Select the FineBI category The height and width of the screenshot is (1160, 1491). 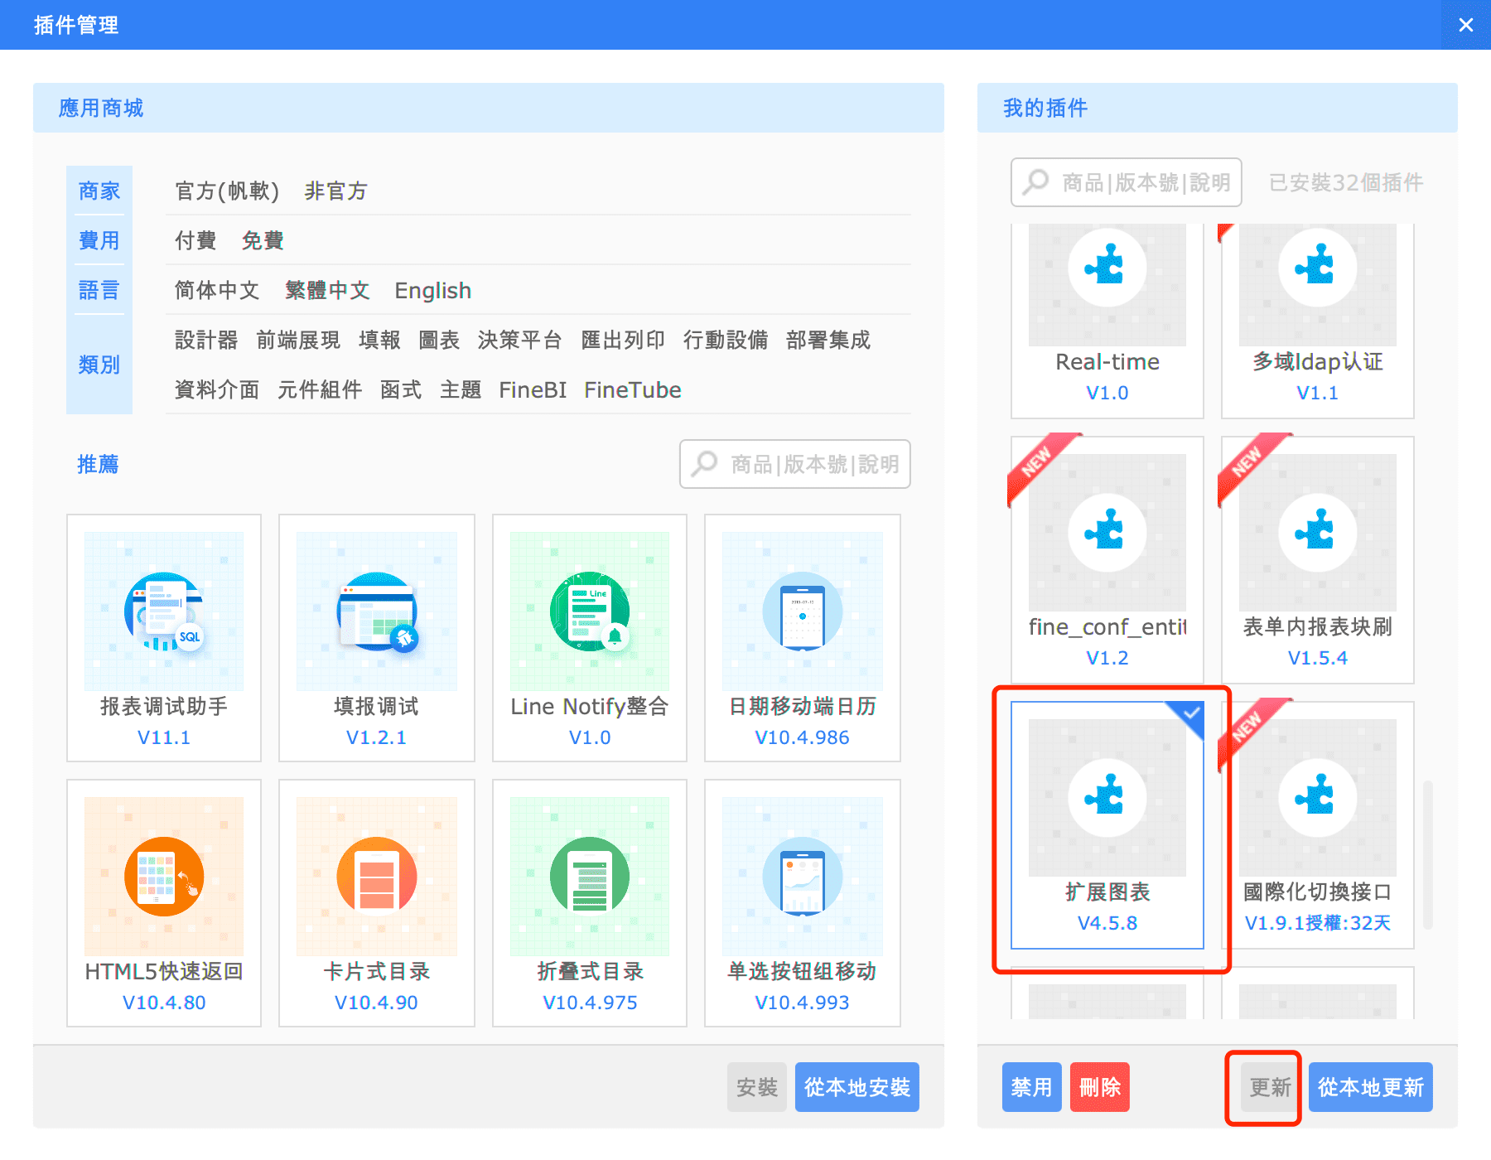[533, 390]
